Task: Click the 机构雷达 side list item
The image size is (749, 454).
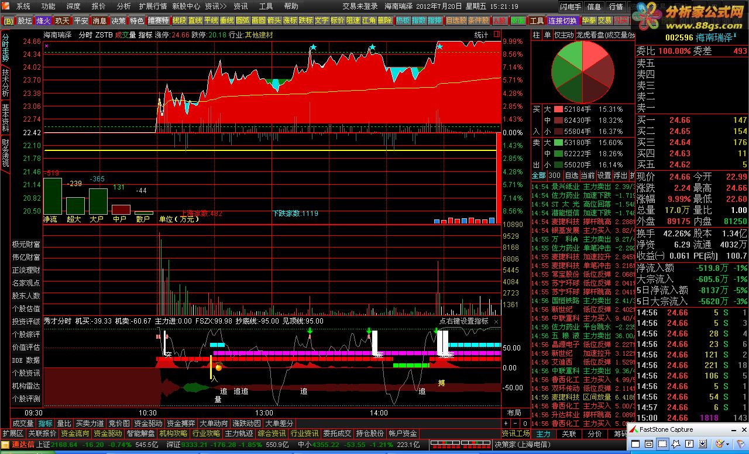Action: 26,386
